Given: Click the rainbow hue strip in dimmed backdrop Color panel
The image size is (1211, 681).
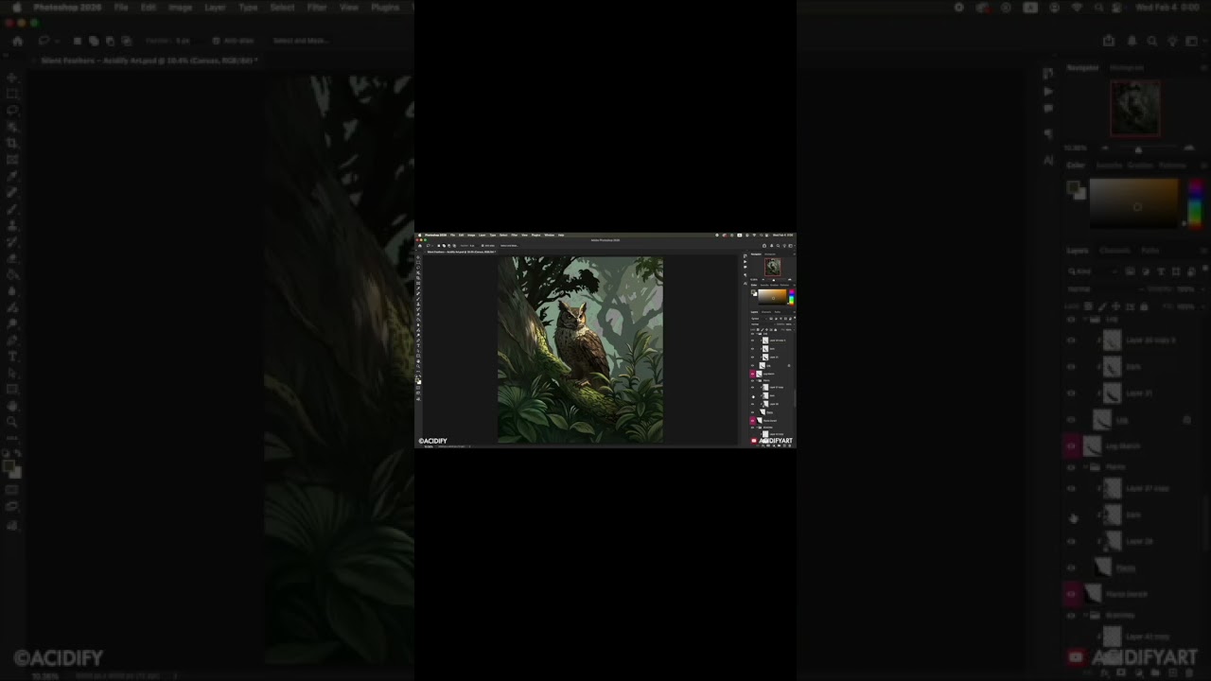Looking at the screenshot, I should (x=1195, y=202).
